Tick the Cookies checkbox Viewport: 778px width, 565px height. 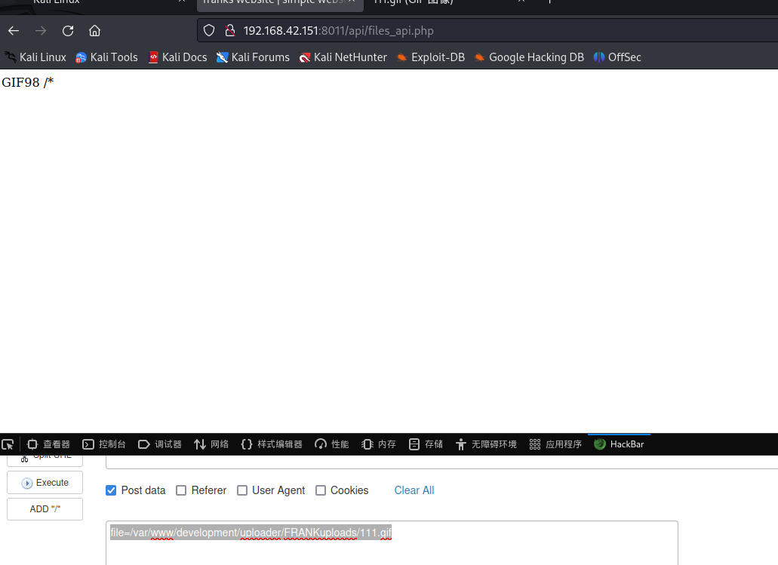[321, 490]
